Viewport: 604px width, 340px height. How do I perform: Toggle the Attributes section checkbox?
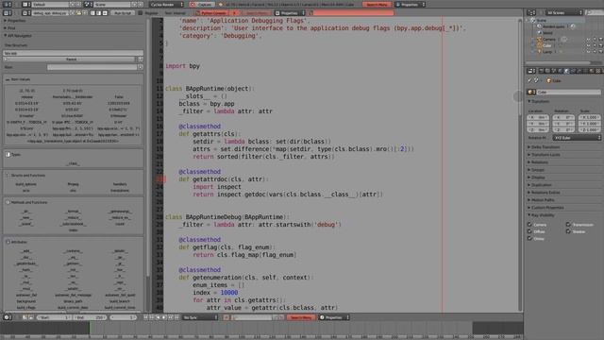pyautogui.click(x=8, y=242)
